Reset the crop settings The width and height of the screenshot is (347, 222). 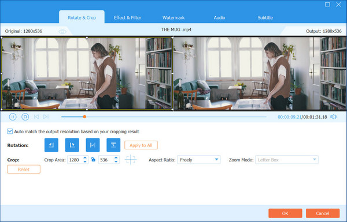tap(24, 170)
